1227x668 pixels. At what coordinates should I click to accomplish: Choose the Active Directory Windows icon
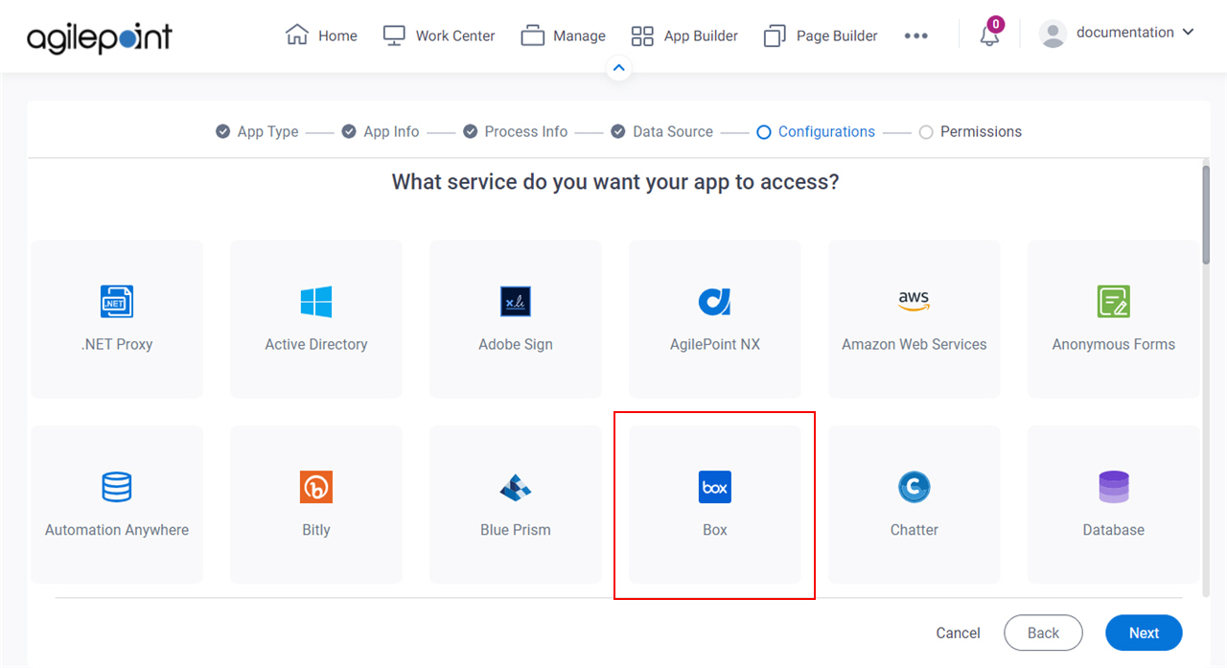click(316, 302)
